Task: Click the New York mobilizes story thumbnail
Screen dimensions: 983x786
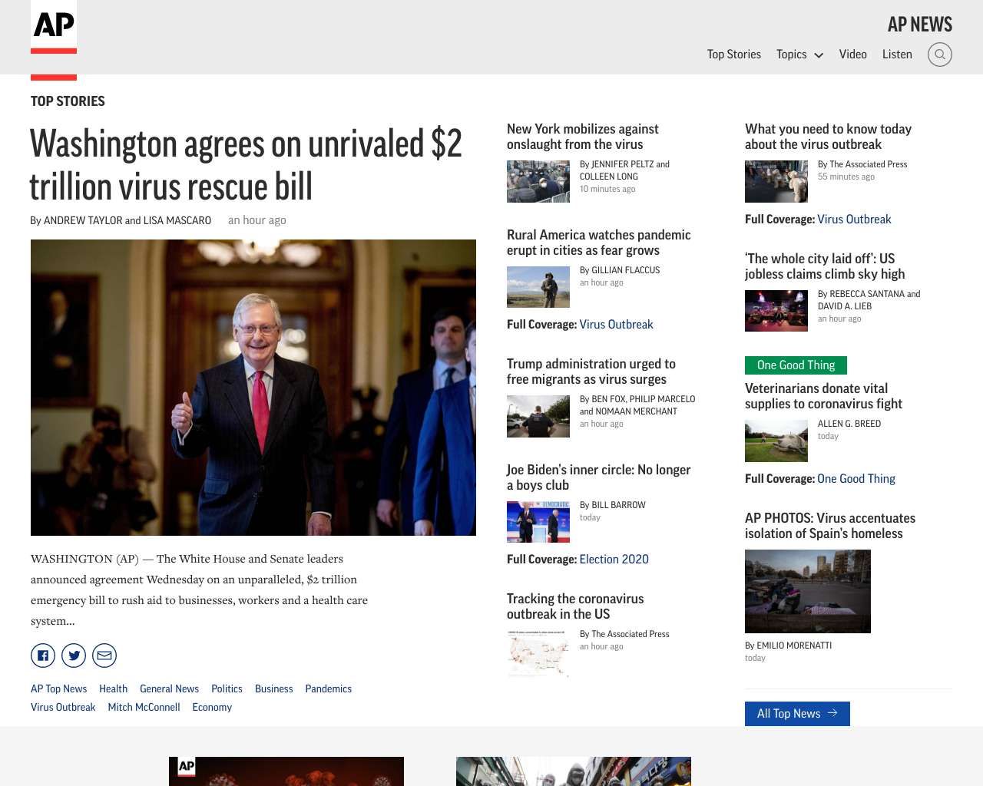Action: (x=538, y=181)
